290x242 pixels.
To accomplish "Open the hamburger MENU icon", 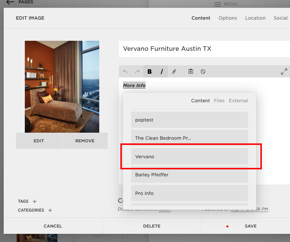I will pyautogui.click(x=218, y=4).
